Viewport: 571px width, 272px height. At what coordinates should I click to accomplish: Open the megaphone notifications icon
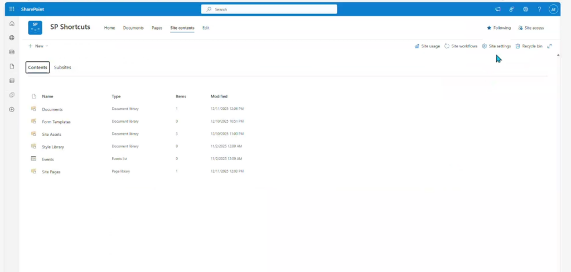[x=498, y=9]
